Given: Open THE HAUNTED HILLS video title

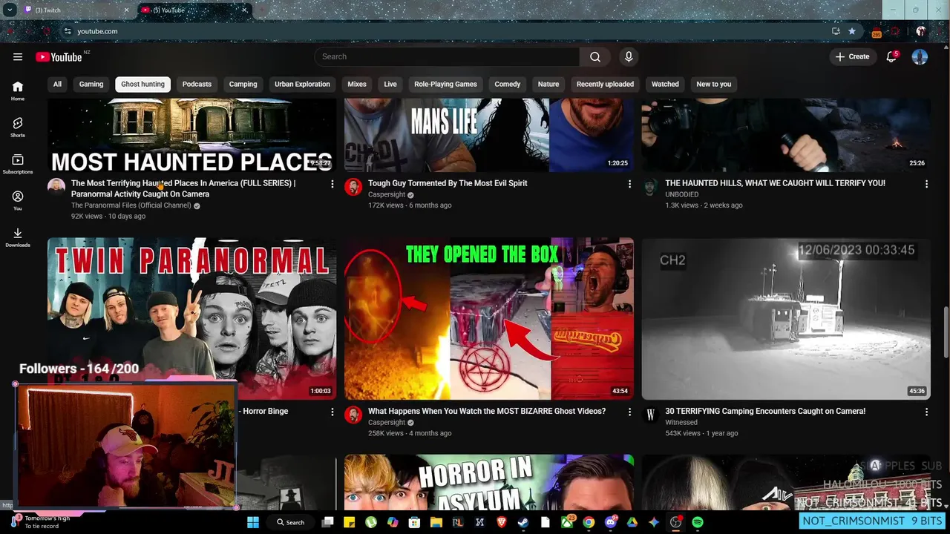Looking at the screenshot, I should point(775,183).
